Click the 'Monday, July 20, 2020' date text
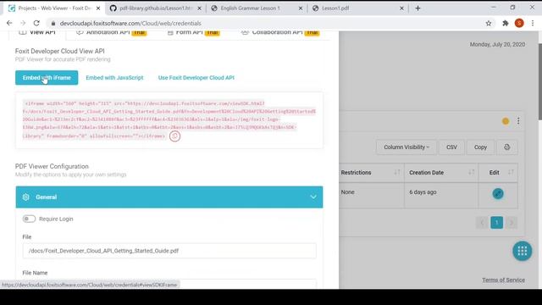The image size is (542, 305). point(497,44)
